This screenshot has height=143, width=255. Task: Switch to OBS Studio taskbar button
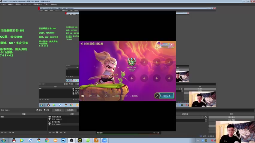71,140
